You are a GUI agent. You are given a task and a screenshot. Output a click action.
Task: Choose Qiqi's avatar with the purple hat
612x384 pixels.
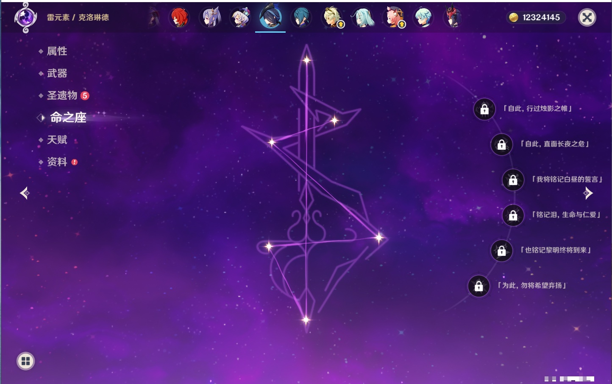(240, 18)
